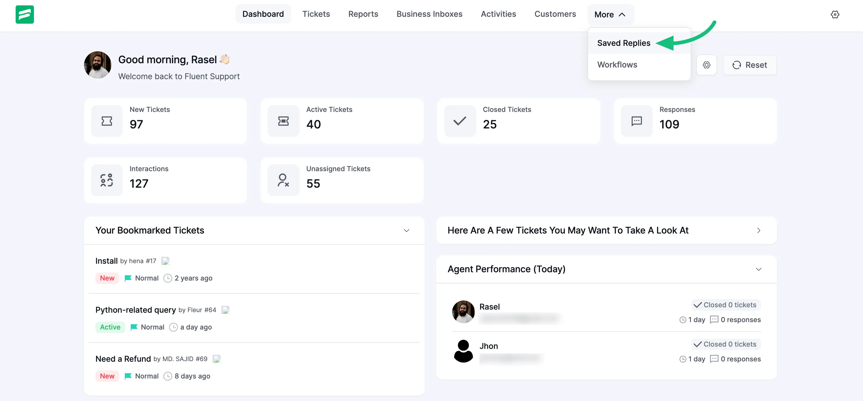Viewport: 863px width, 401px height.
Task: Open the attachment thumbnail on Python-related query
Action: pos(225,310)
